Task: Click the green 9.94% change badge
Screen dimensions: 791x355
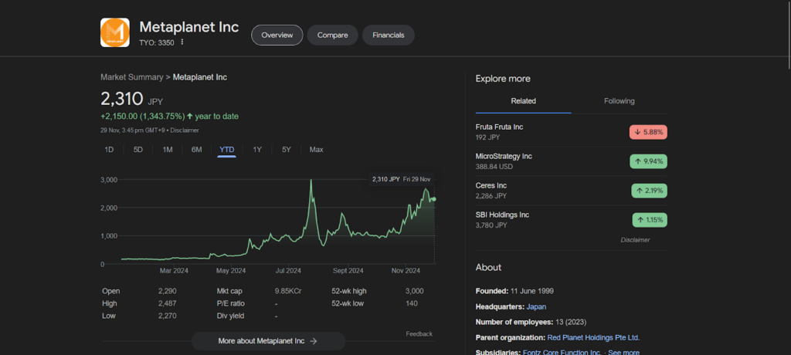Action: [648, 161]
